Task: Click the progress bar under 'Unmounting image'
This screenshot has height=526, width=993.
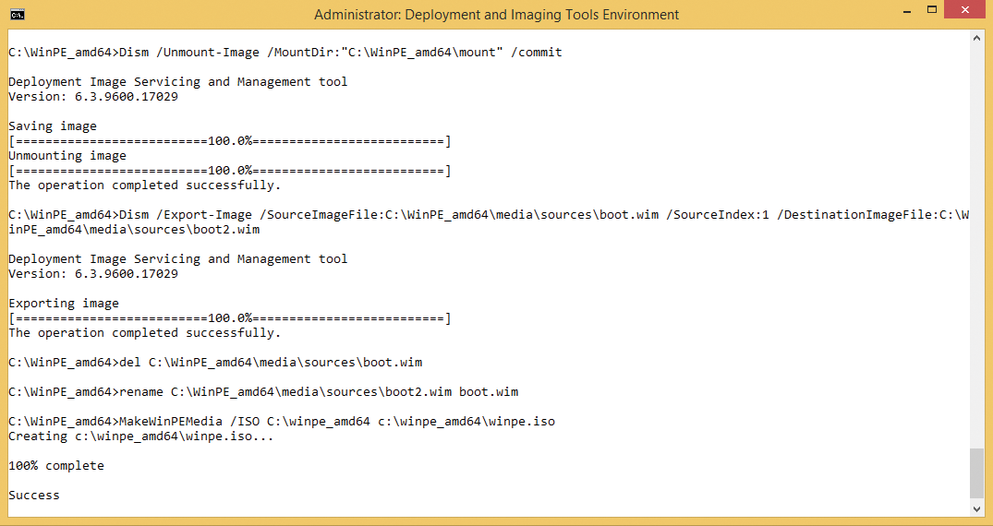Action: click(x=229, y=171)
